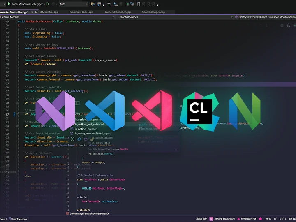The image size is (296, 222).
Task: Click the checkmark icon in the toolbar
Action: (x=109, y=4)
